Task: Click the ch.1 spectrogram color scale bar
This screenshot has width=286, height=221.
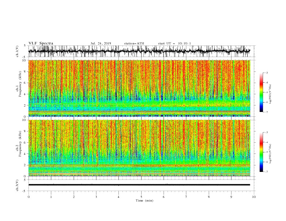Action: (x=261, y=92)
